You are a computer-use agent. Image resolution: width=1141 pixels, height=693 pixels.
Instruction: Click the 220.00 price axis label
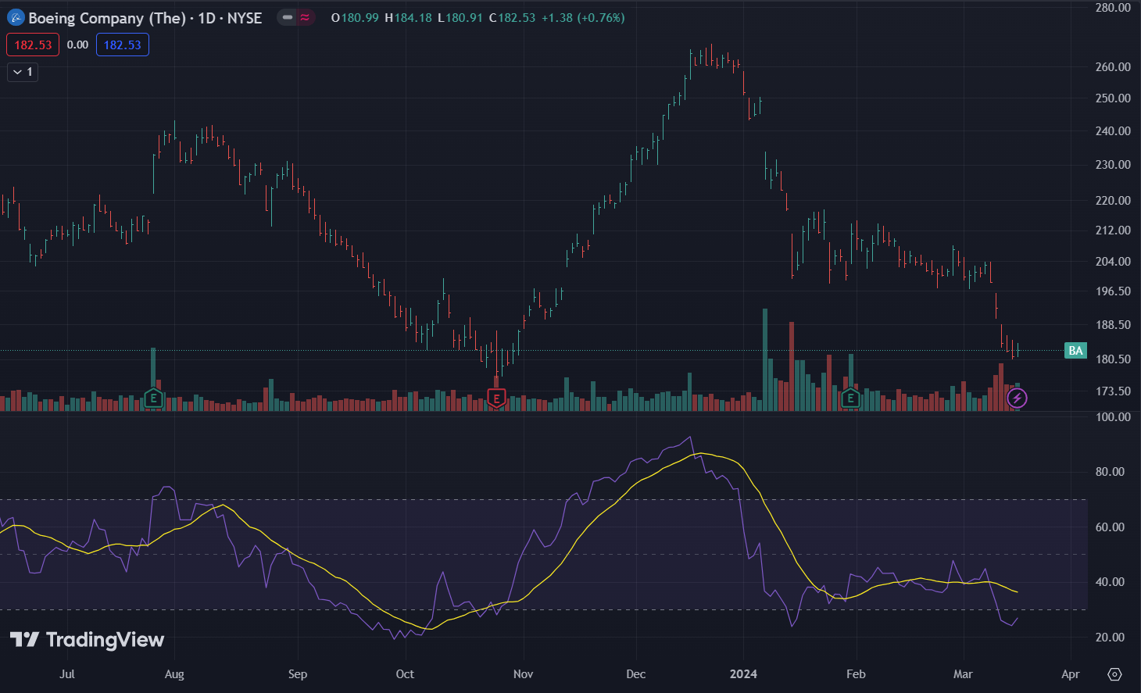click(x=1113, y=201)
